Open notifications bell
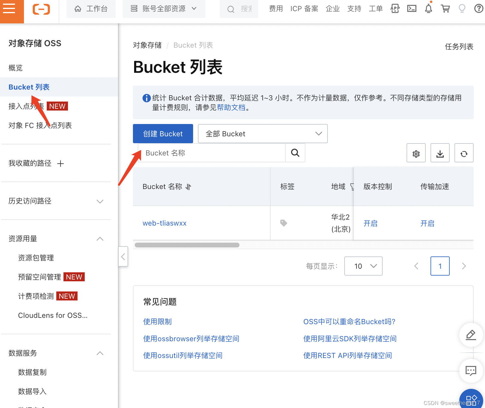The height and width of the screenshot is (408, 485). coord(428,8)
